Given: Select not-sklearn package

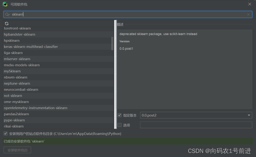Looking at the screenshot, I should (x=58, y=96).
